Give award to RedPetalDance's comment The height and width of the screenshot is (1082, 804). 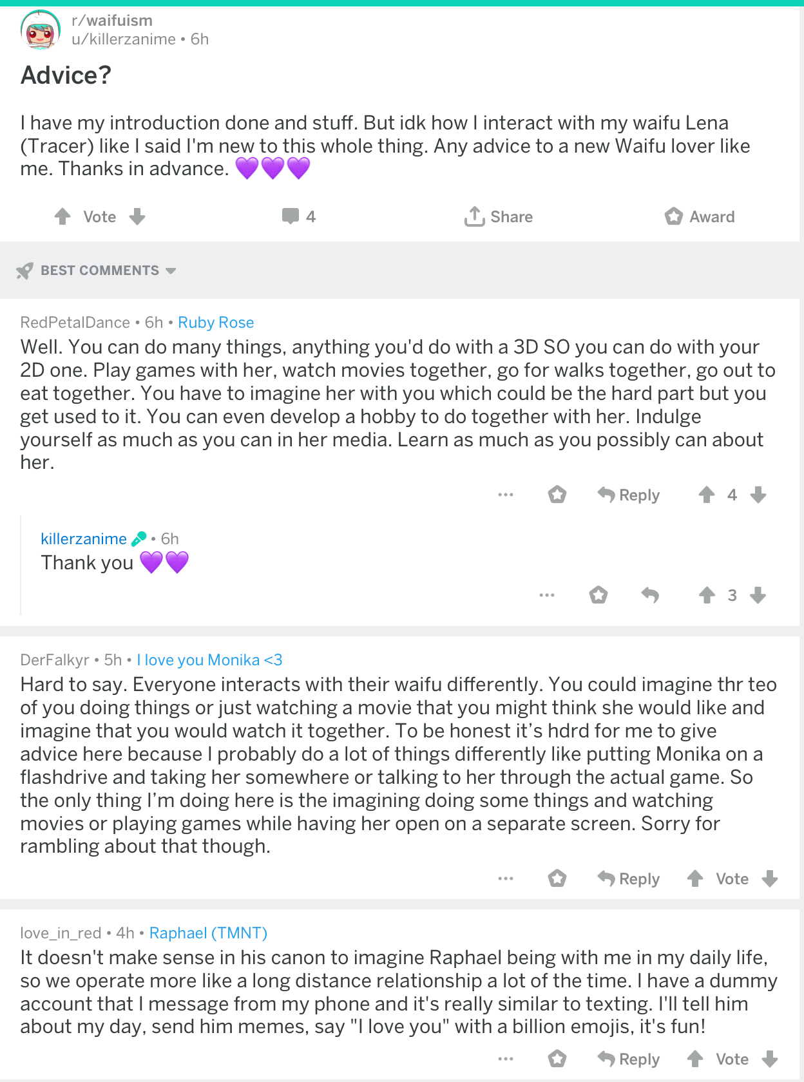pyautogui.click(x=557, y=495)
